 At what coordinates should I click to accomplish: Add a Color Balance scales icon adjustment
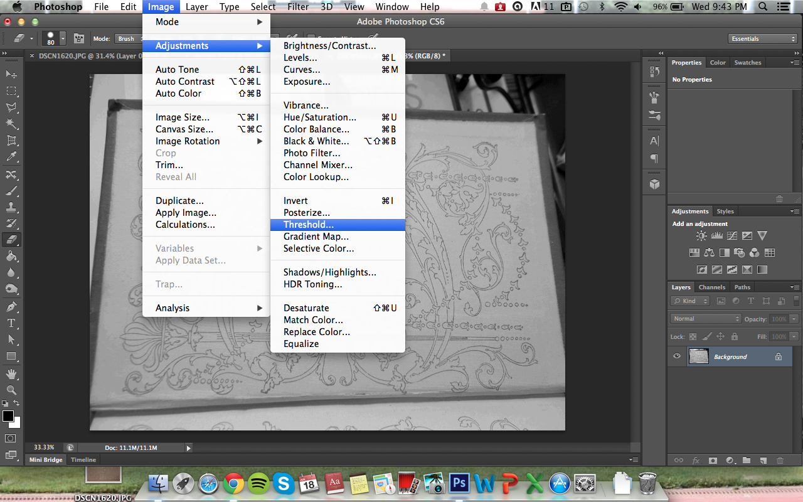click(710, 253)
